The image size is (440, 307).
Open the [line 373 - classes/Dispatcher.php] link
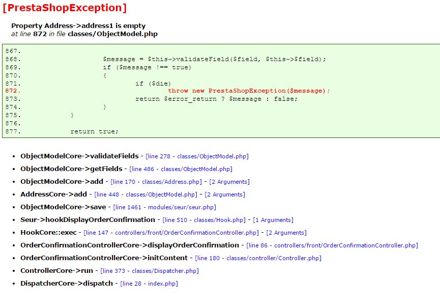pos(150,271)
